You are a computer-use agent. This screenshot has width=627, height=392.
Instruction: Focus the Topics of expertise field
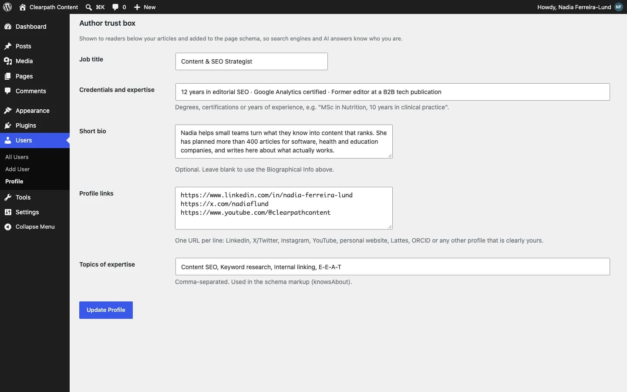393,267
